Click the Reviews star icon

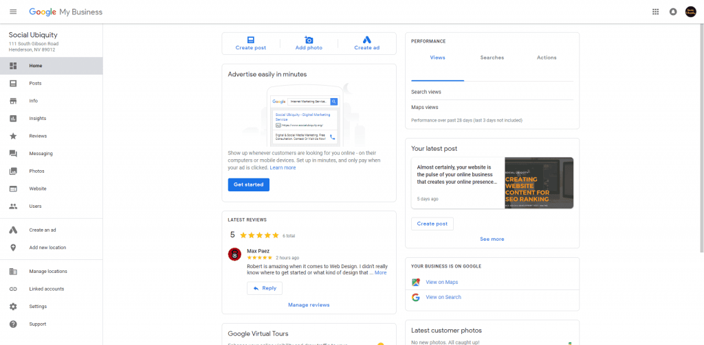tap(13, 136)
